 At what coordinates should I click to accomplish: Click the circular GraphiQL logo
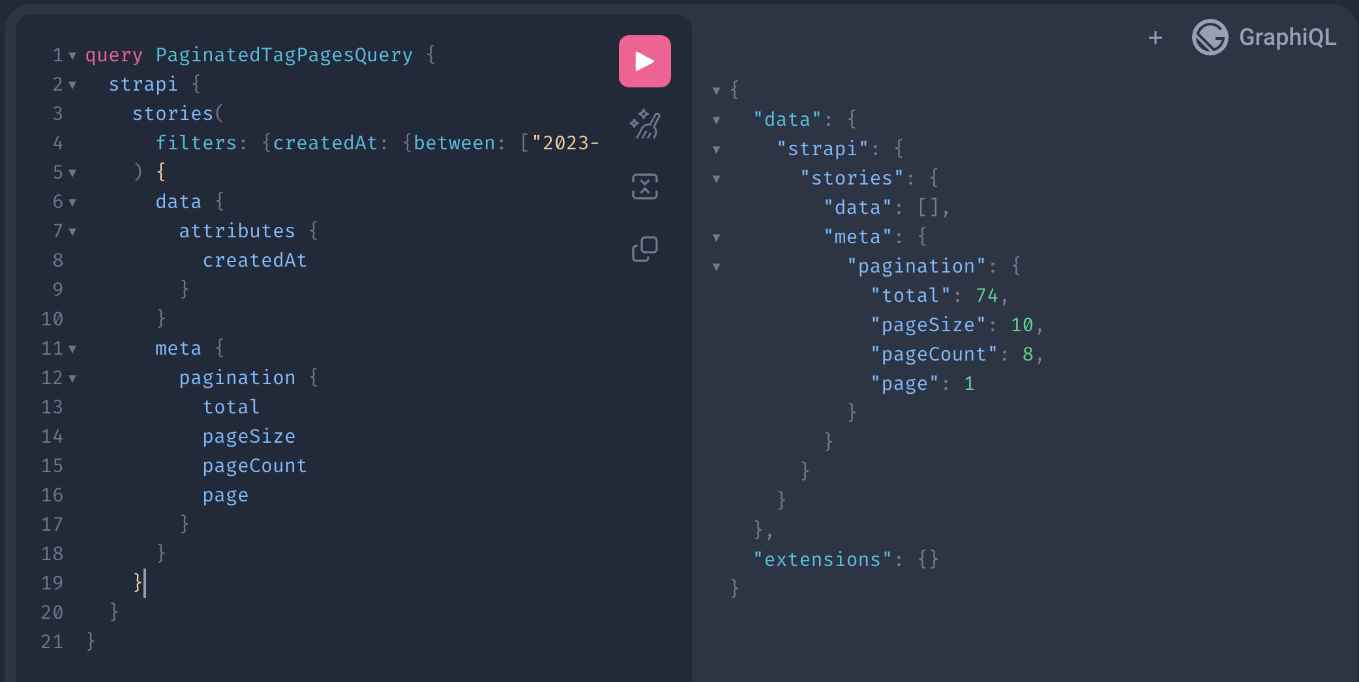1212,37
